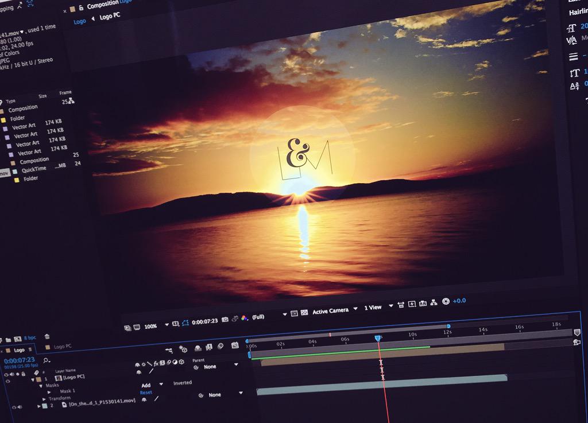Click the show channel RGB color icon
588x423 pixels.
245,318
